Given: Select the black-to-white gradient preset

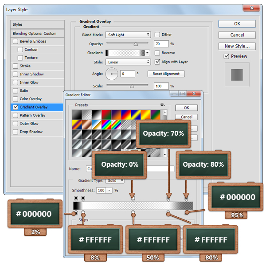Looking at the screenshot, I should pyautogui.click(x=77, y=115).
